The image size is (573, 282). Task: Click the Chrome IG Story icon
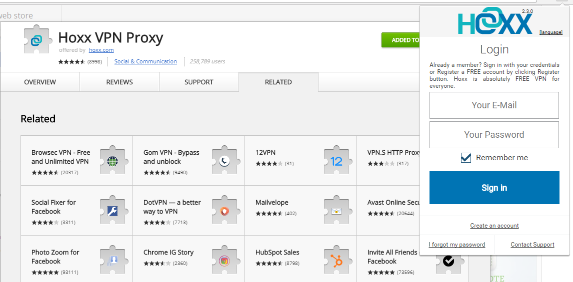click(x=224, y=261)
